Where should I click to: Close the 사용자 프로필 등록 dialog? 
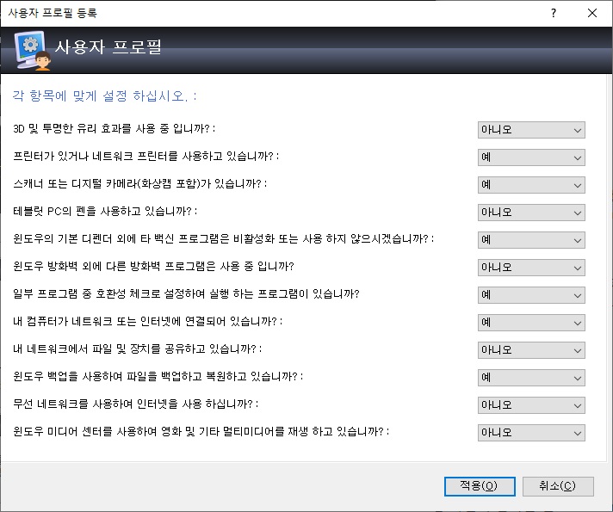pyautogui.click(x=592, y=13)
